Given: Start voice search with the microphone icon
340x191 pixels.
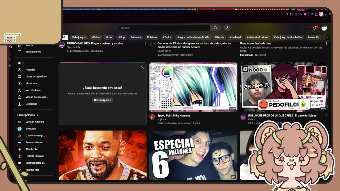Looking at the screenshot, I should 227,28.
